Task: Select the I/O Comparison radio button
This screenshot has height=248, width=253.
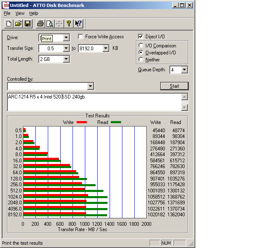Action: 141,46
